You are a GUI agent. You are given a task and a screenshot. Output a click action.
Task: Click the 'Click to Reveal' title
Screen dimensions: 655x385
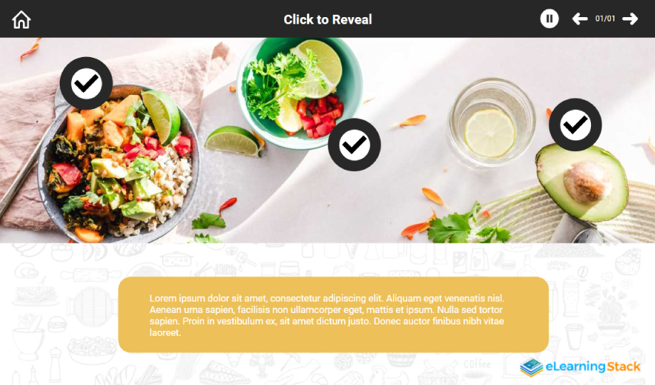[x=327, y=20]
